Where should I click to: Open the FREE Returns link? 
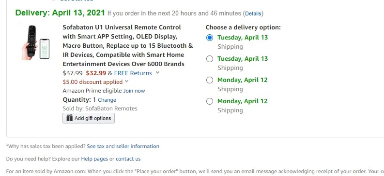tap(133, 73)
